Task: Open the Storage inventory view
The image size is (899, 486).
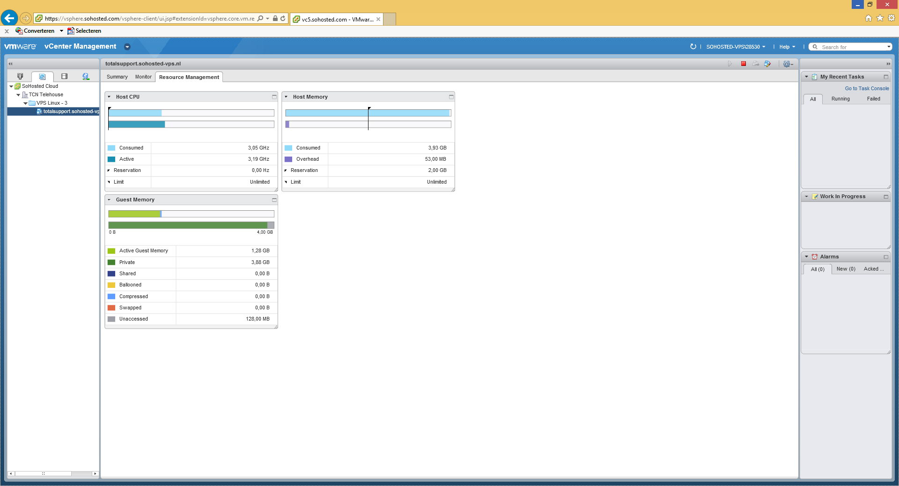Action: tap(64, 76)
